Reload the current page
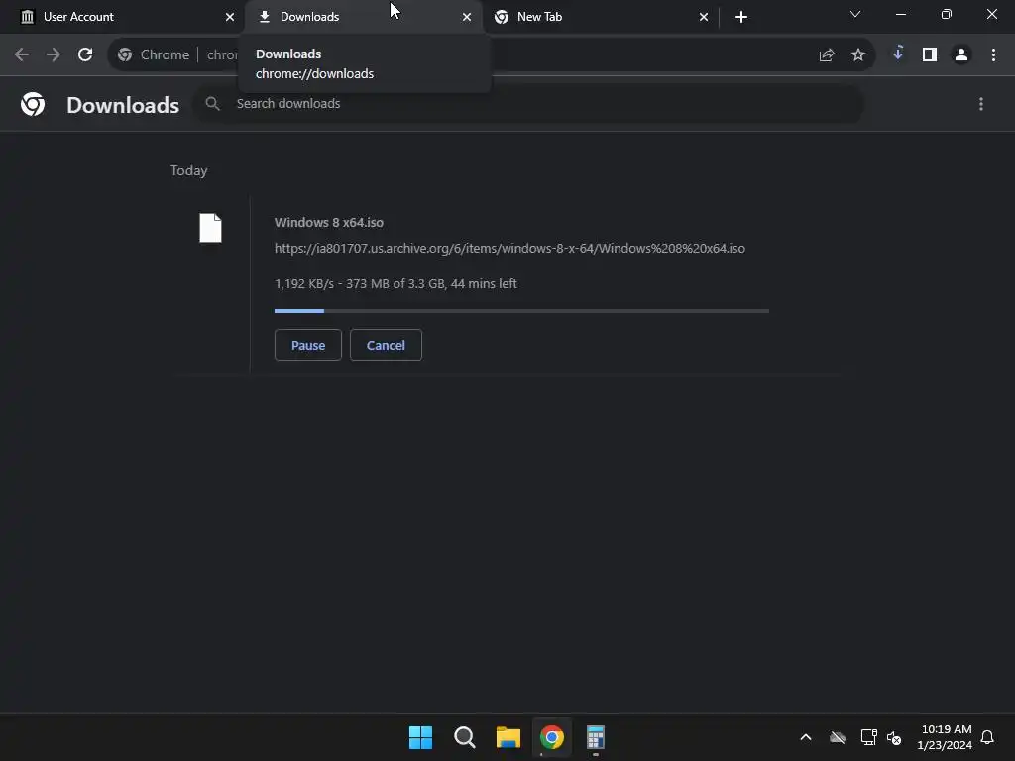The image size is (1015, 761). click(85, 55)
